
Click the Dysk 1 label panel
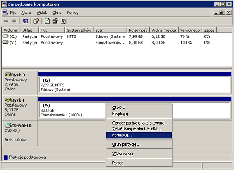[x=19, y=107]
